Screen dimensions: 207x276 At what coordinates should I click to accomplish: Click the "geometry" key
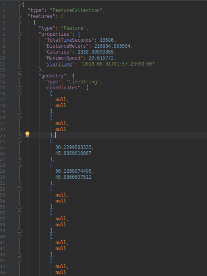(52, 76)
